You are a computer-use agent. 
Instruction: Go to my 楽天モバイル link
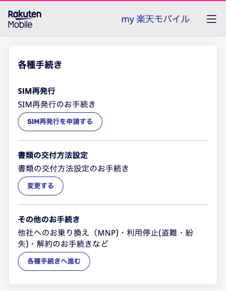coord(155,19)
